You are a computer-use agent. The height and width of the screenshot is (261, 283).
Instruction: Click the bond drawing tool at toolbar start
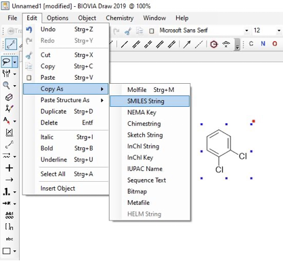pyautogui.click(x=11, y=44)
